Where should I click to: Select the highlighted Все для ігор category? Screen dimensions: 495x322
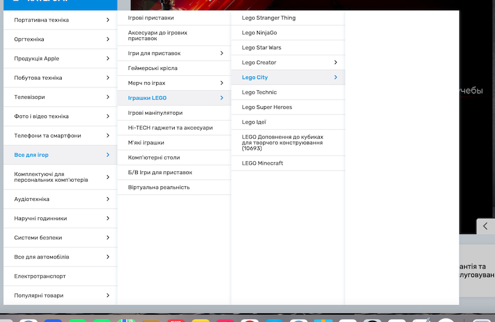pos(61,155)
